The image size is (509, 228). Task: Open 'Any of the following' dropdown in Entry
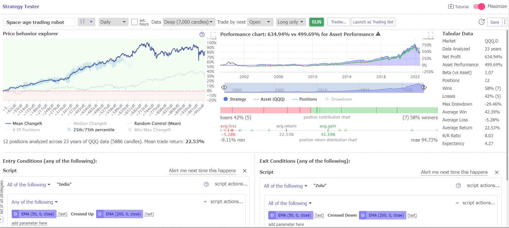tap(35, 202)
